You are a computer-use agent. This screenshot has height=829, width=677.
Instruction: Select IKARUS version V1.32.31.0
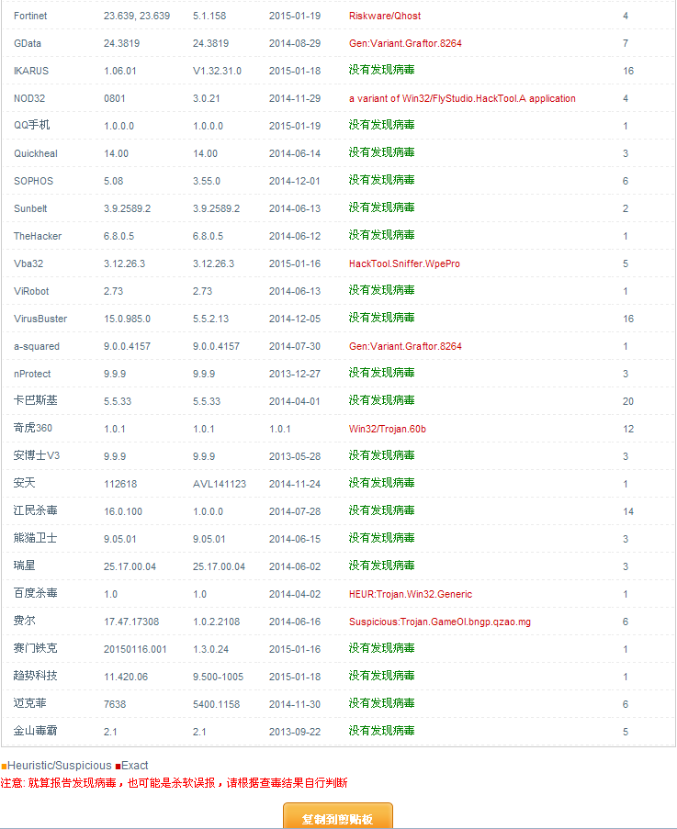pyautogui.click(x=217, y=71)
